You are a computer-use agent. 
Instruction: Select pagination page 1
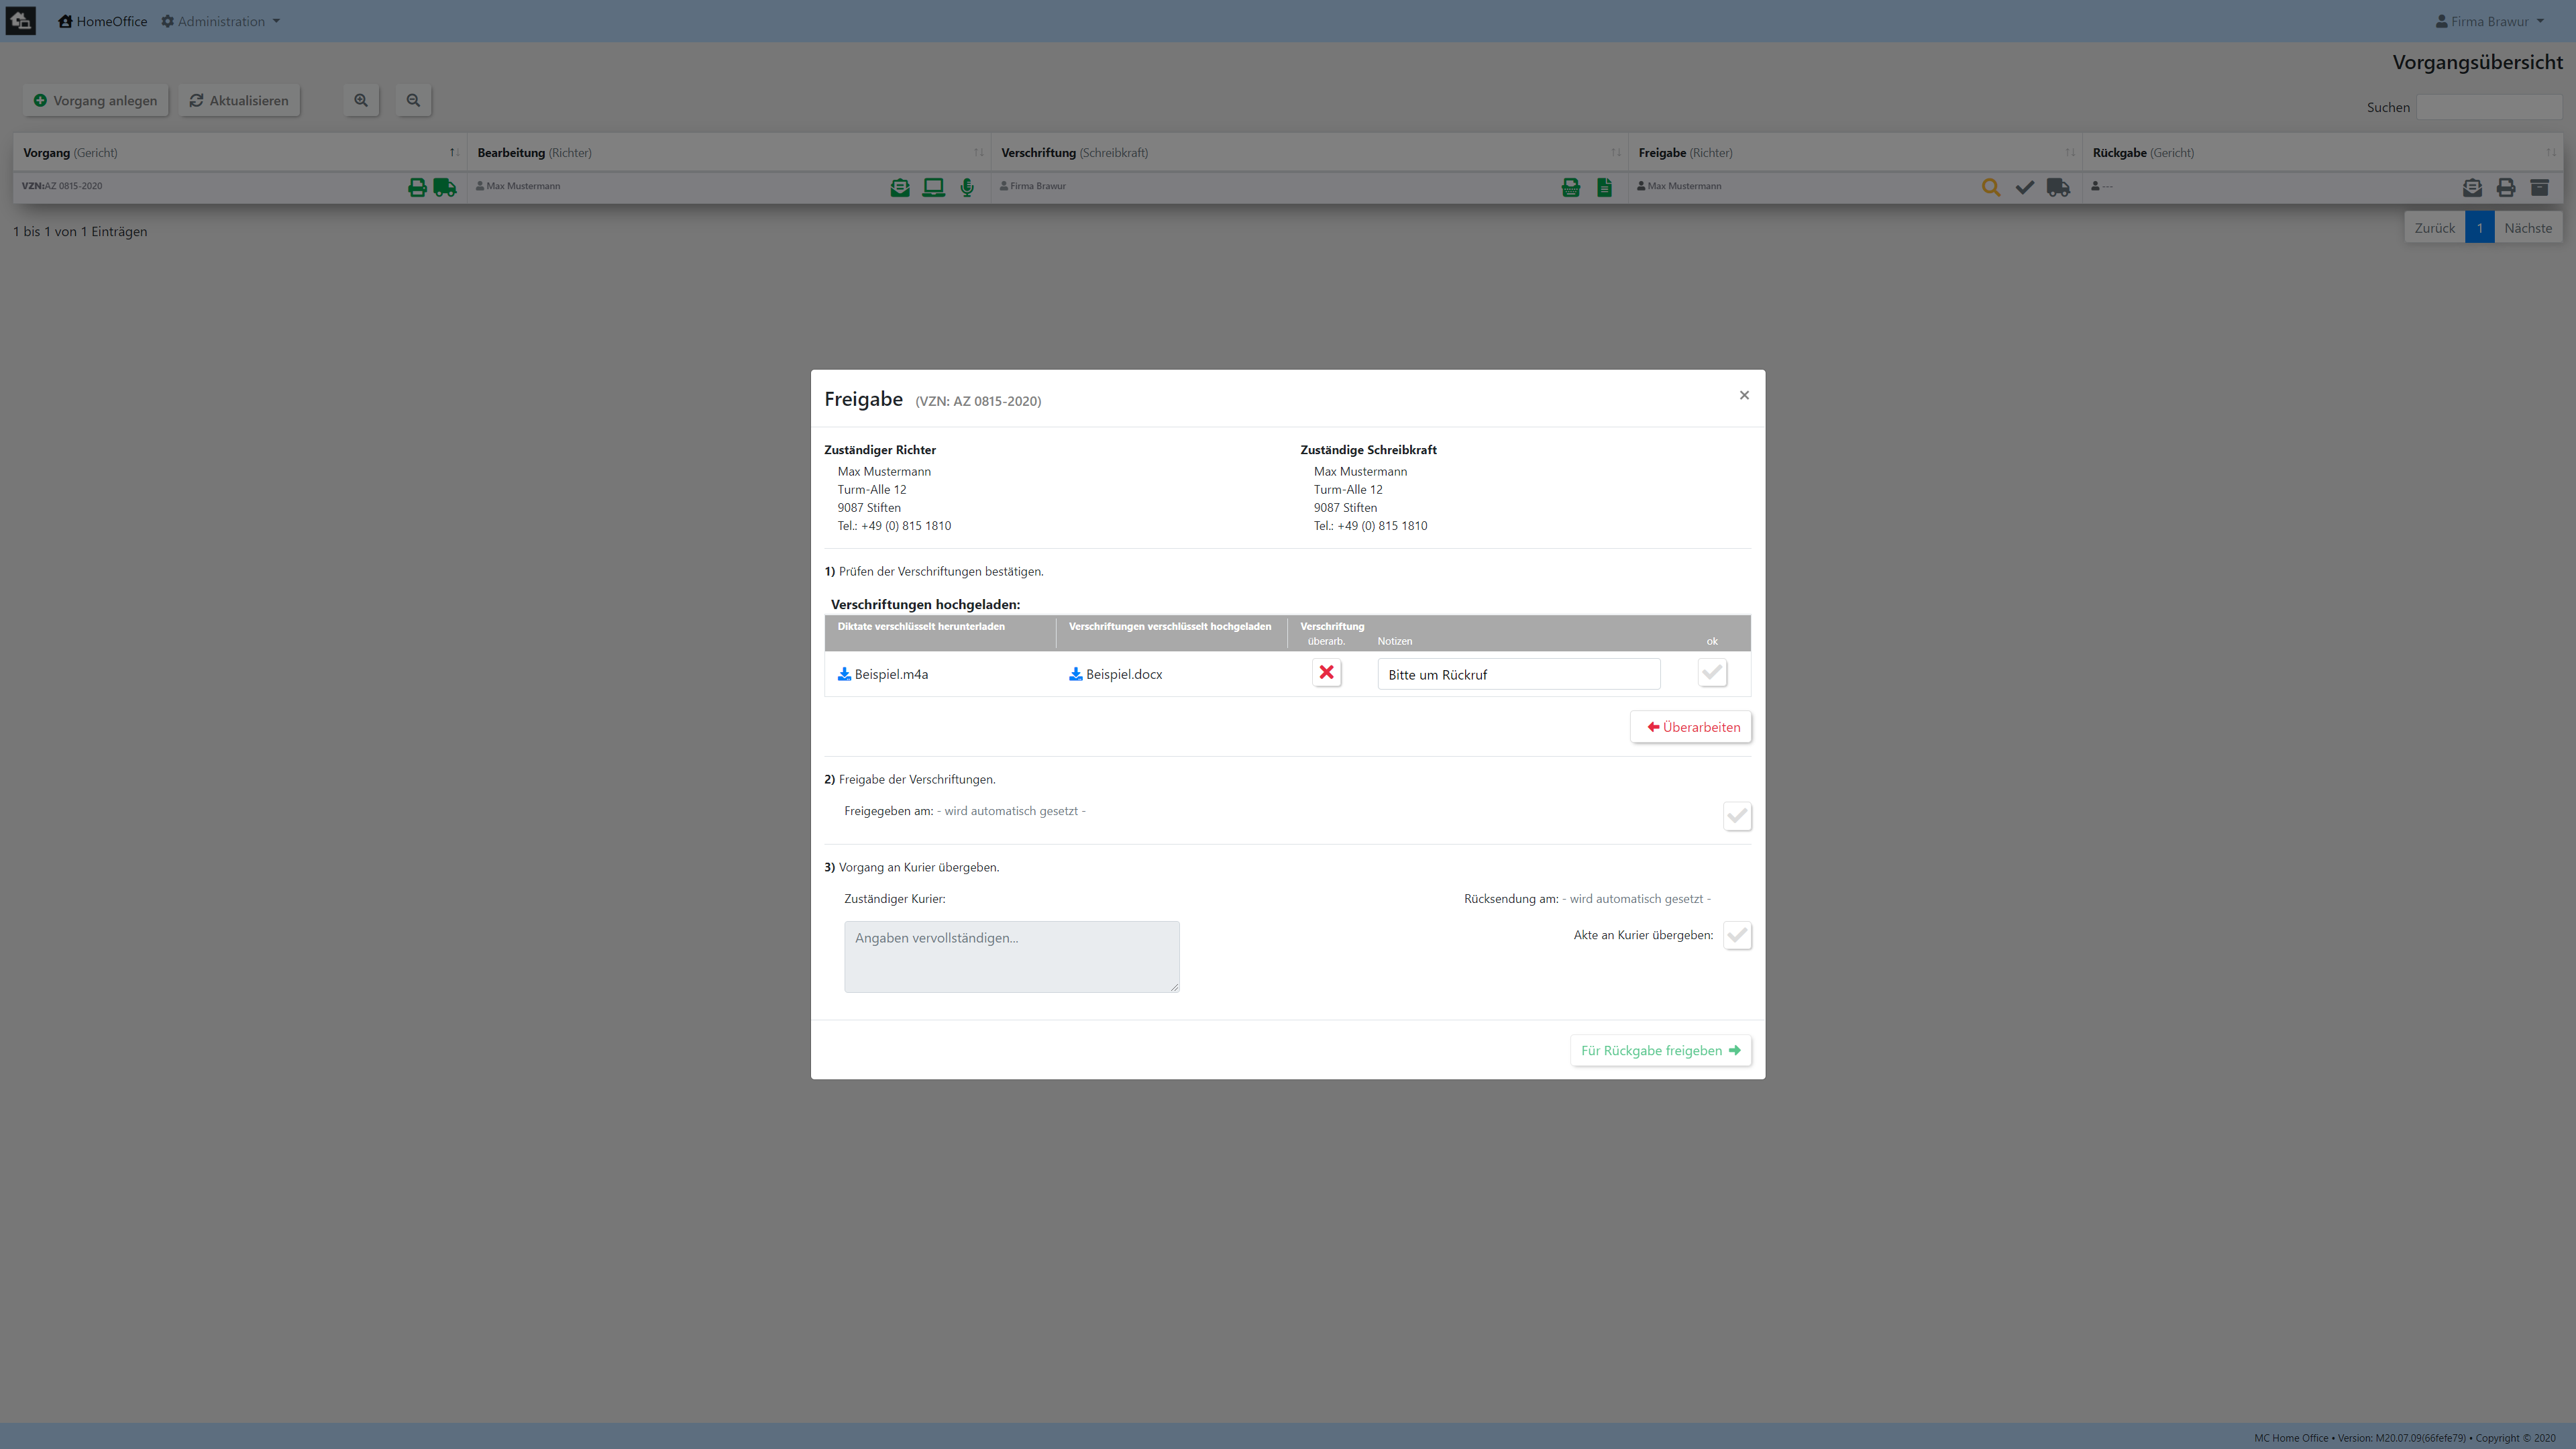tap(2479, 228)
